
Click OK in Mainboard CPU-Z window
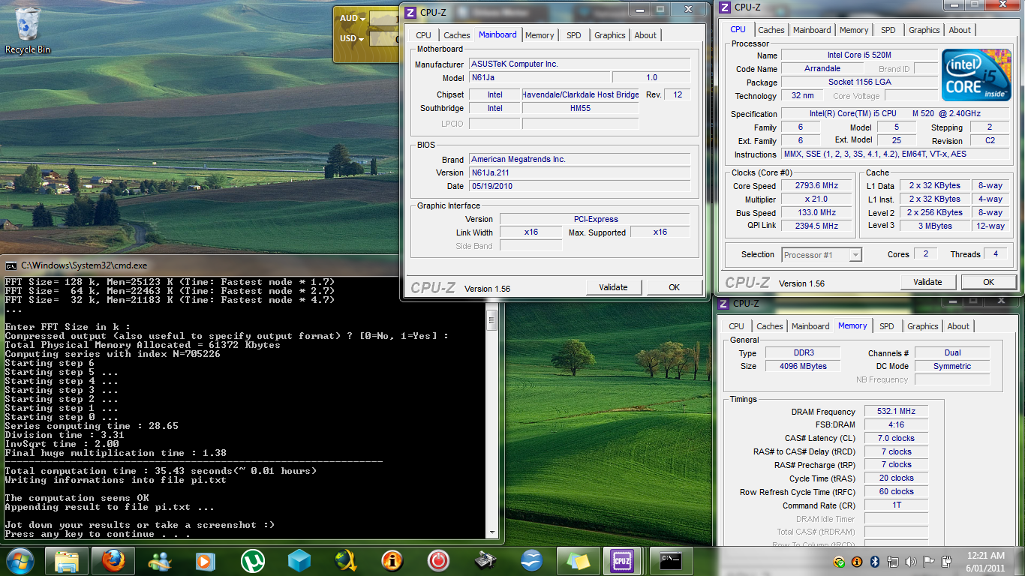pyautogui.click(x=675, y=287)
